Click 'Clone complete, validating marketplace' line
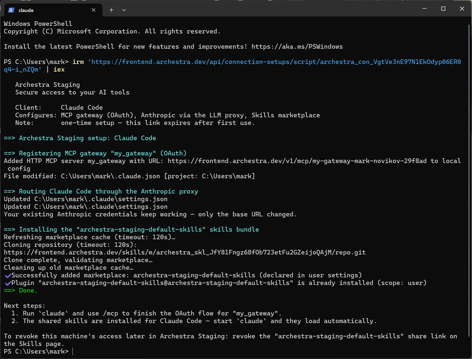Screen dimensions: 472x359 78,260
